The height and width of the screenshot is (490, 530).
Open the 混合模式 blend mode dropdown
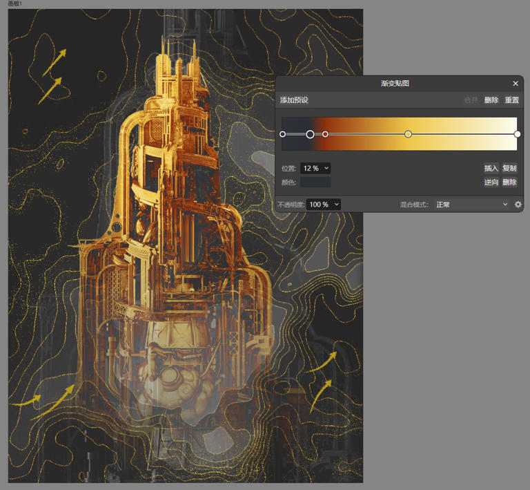(x=471, y=205)
